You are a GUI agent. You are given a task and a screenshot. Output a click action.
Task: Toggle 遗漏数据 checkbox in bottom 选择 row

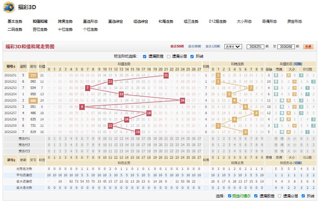coord(255,196)
